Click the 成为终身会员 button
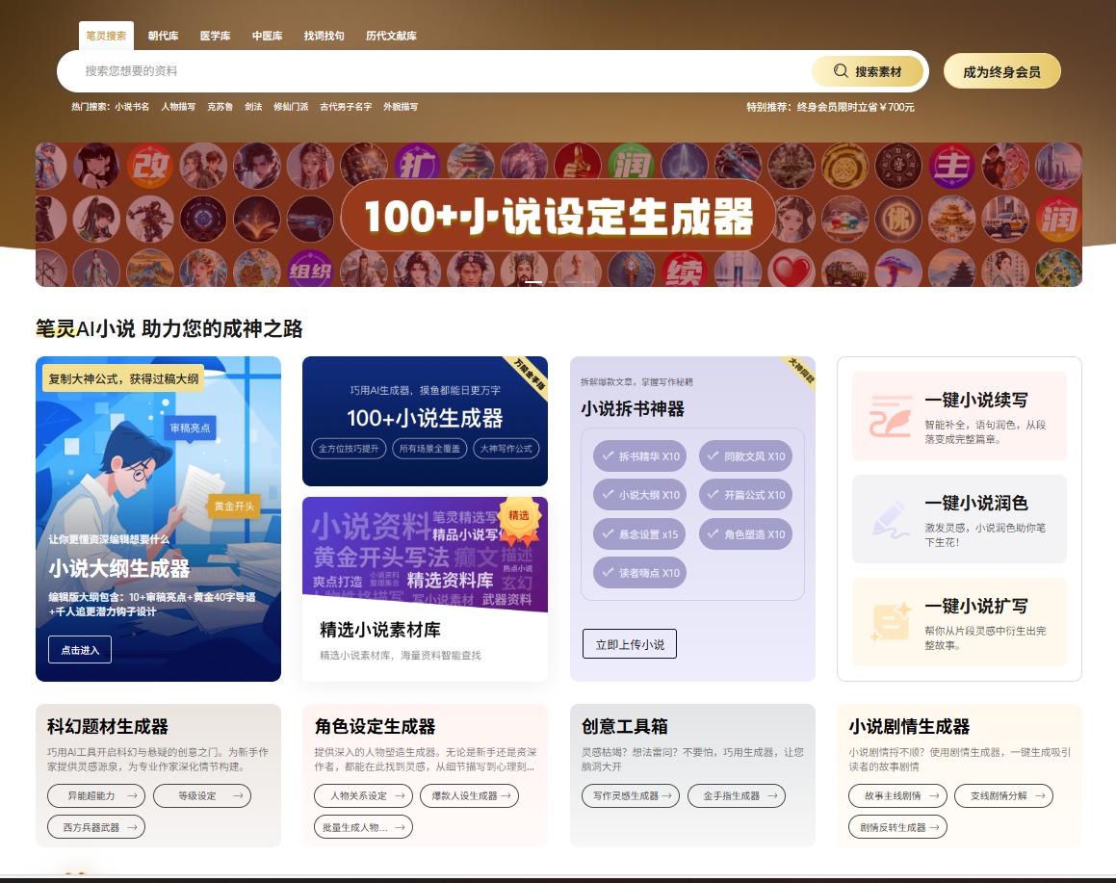This screenshot has width=1116, height=883. click(1001, 71)
